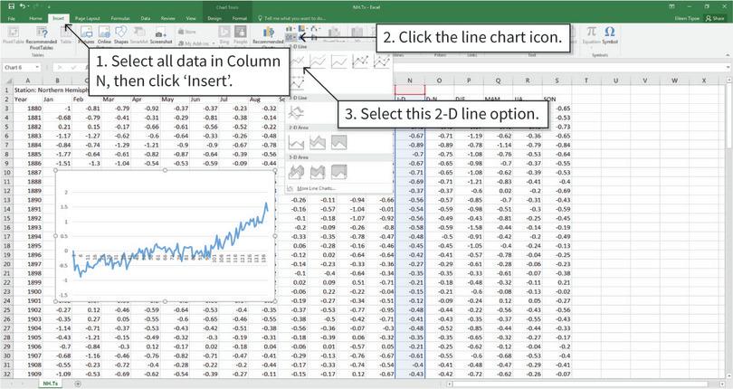Viewport: 733px width, 389px height.
Task: Click the Recommended PivotTables icon
Action: pos(42,34)
